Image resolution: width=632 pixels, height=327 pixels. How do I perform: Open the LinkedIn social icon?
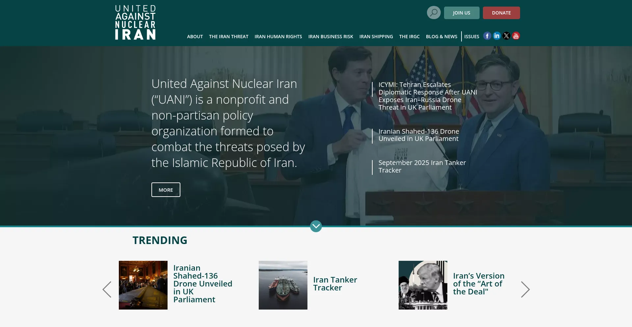497,36
